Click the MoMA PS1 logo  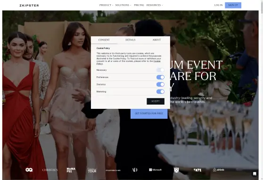pos(71,170)
